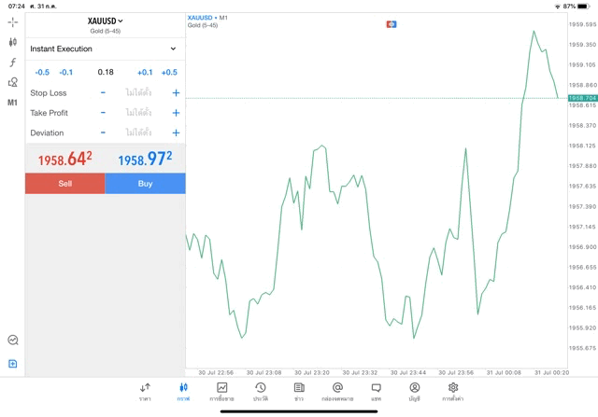This screenshot has width=598, height=417.
Task: Open the indicators function icon
Action: [x=12, y=63]
